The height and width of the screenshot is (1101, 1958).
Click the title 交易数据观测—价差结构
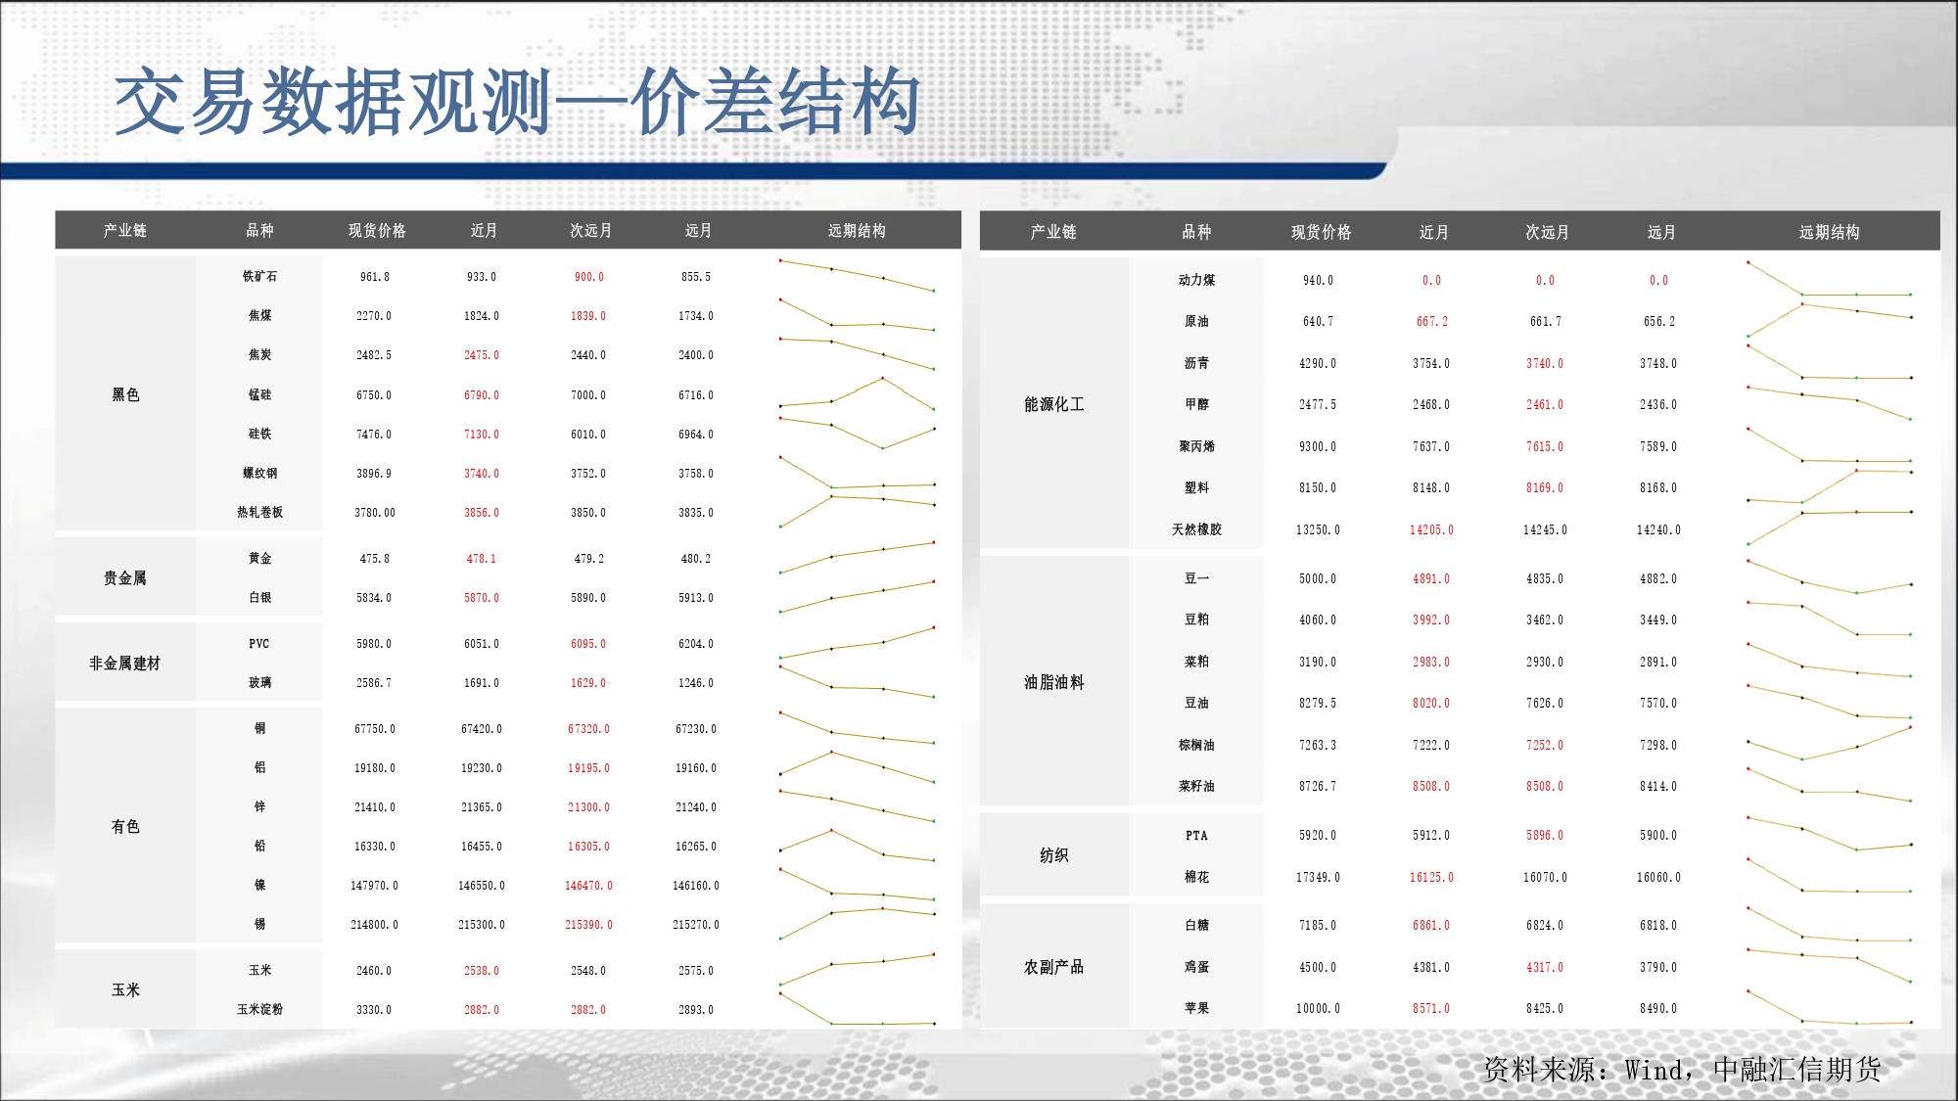pyautogui.click(x=517, y=102)
